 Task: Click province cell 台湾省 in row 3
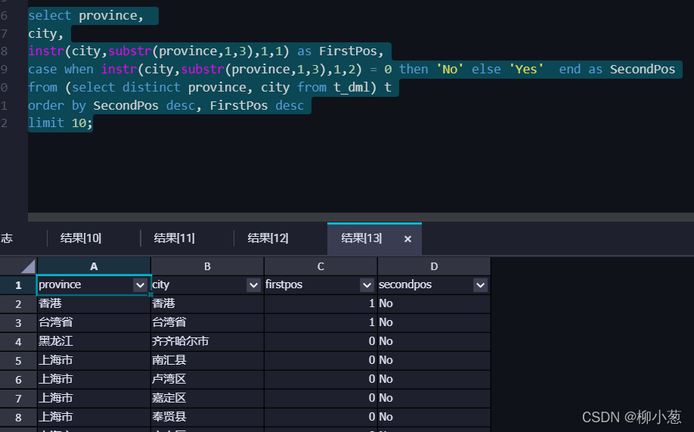(x=94, y=322)
